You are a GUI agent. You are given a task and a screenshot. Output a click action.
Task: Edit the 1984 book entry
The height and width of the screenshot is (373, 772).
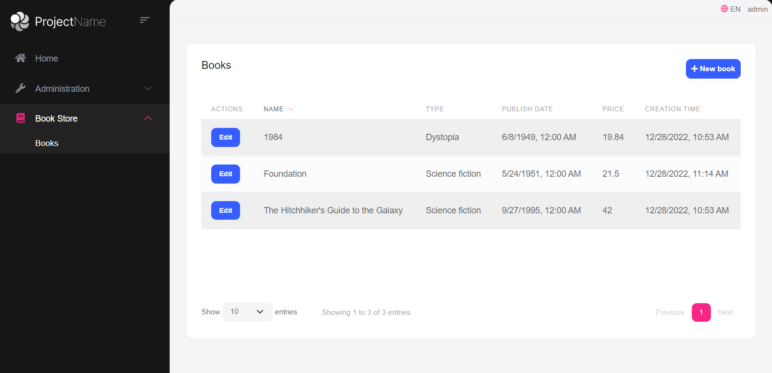[x=225, y=137]
